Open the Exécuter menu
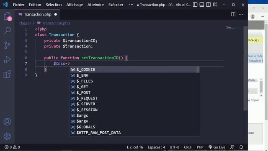The width and height of the screenshot is (268, 151). pyautogui.click(x=116, y=5)
